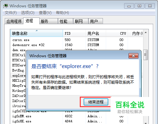This screenshot has width=158, height=124.
Task: Sort processes by CPU column
Action: [x=117, y=33]
